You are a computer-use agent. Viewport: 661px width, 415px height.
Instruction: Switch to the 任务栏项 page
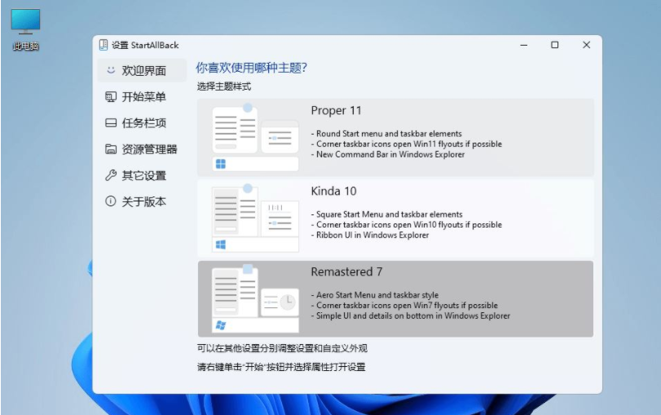(x=142, y=123)
